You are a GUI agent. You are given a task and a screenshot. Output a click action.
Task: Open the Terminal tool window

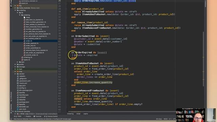pyautogui.click(x=38, y=117)
